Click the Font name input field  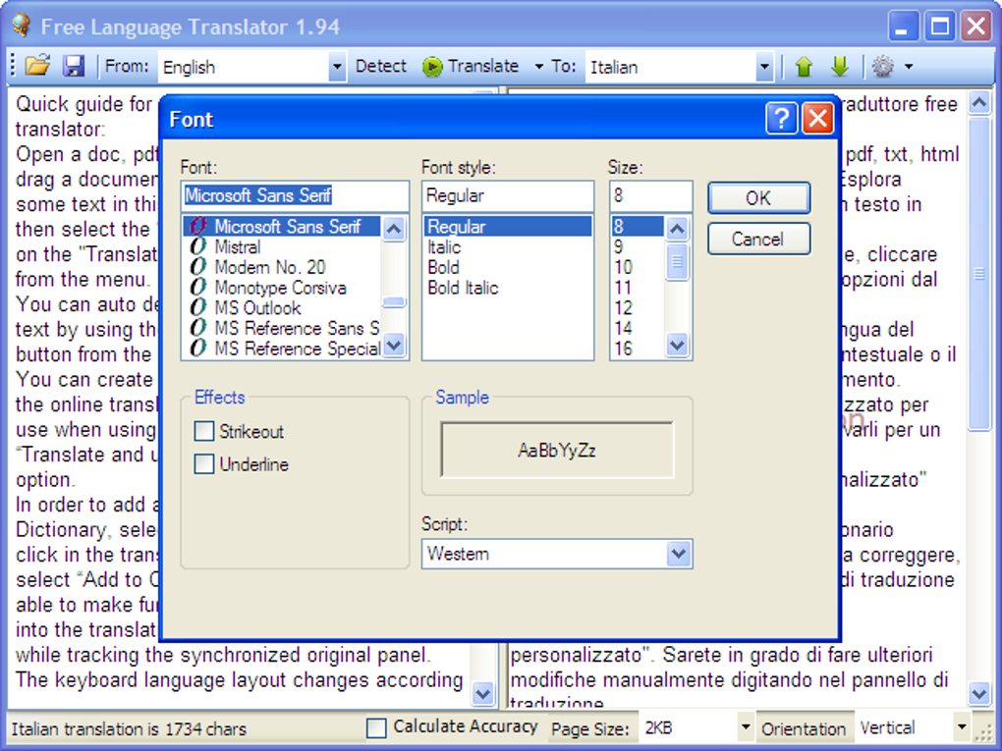(295, 195)
